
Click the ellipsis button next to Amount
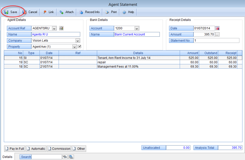(217, 34)
